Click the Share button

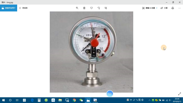164,8
